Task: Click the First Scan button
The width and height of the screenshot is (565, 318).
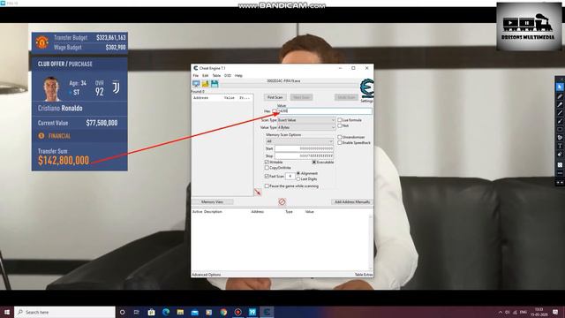Action: pyautogui.click(x=275, y=97)
